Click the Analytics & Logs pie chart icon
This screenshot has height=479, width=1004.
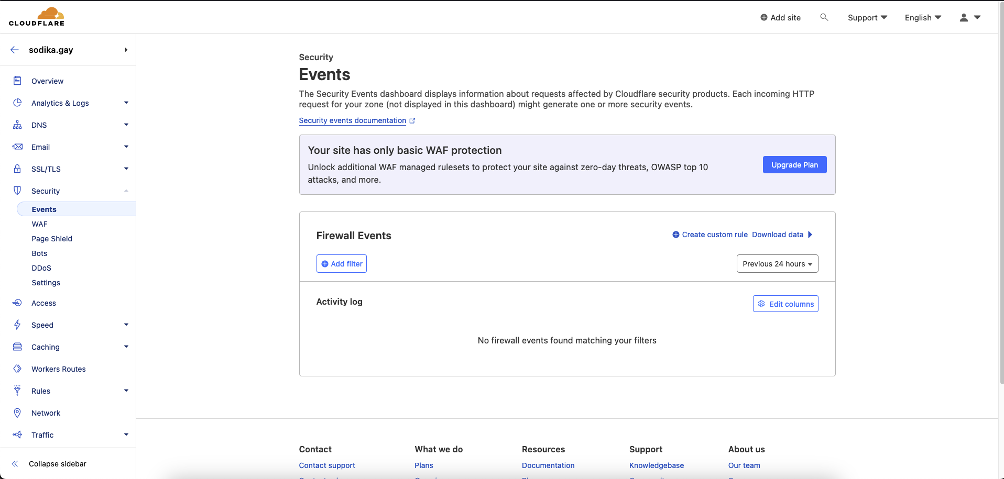(x=17, y=103)
